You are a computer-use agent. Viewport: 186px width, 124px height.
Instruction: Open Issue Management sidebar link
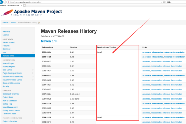(10, 107)
